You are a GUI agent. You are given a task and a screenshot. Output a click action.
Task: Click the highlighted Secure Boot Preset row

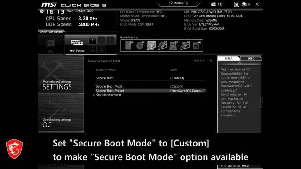point(150,91)
